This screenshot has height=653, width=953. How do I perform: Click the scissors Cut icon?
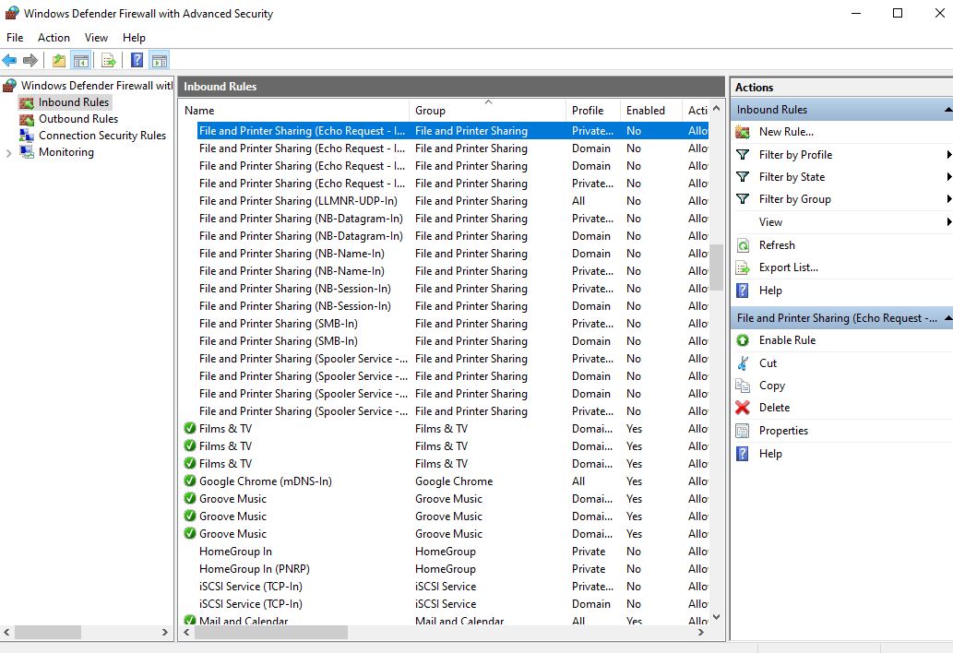point(743,363)
